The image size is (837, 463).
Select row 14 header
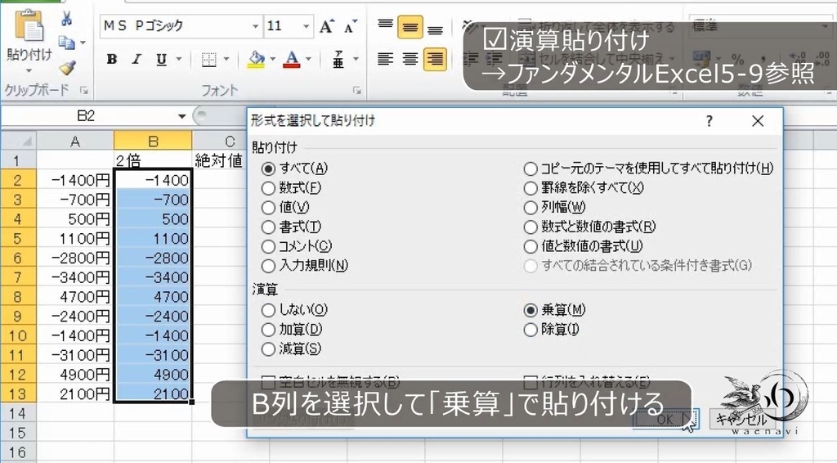click(18, 413)
